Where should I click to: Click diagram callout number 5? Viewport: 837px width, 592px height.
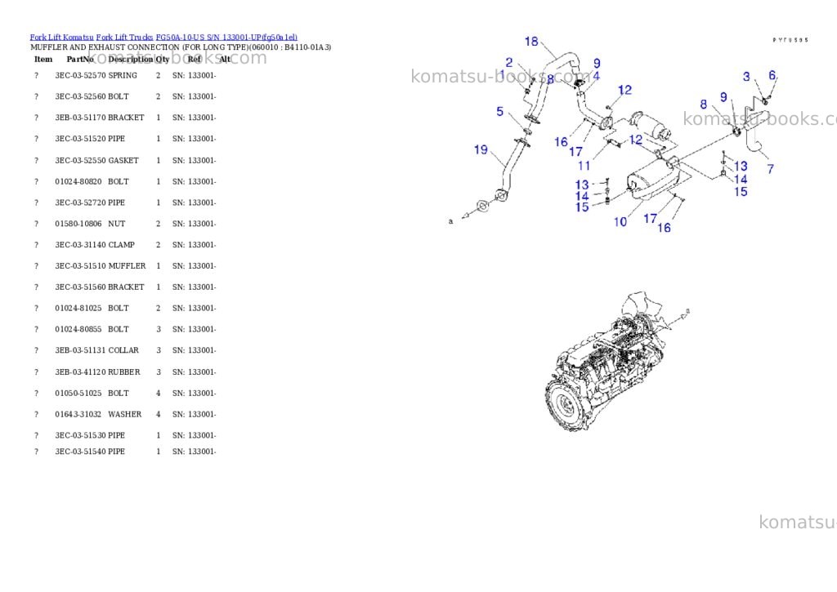pyautogui.click(x=499, y=112)
